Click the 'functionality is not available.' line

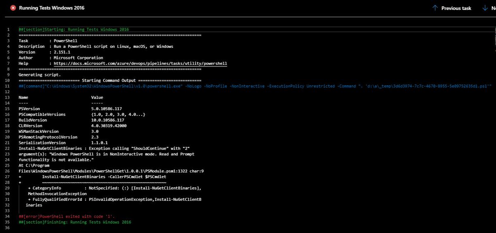(x=56, y=160)
